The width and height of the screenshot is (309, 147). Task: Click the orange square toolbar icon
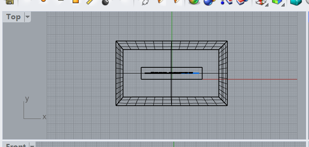pos(76,2)
